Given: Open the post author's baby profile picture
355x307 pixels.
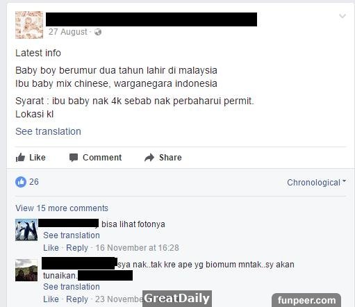Looking at the screenshot, I should (29, 25).
